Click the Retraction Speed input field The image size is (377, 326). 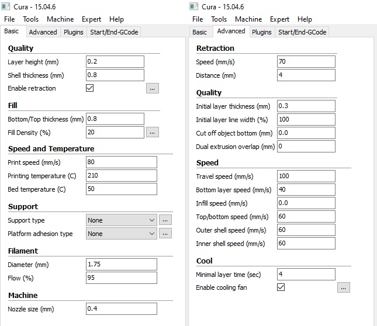click(306, 62)
